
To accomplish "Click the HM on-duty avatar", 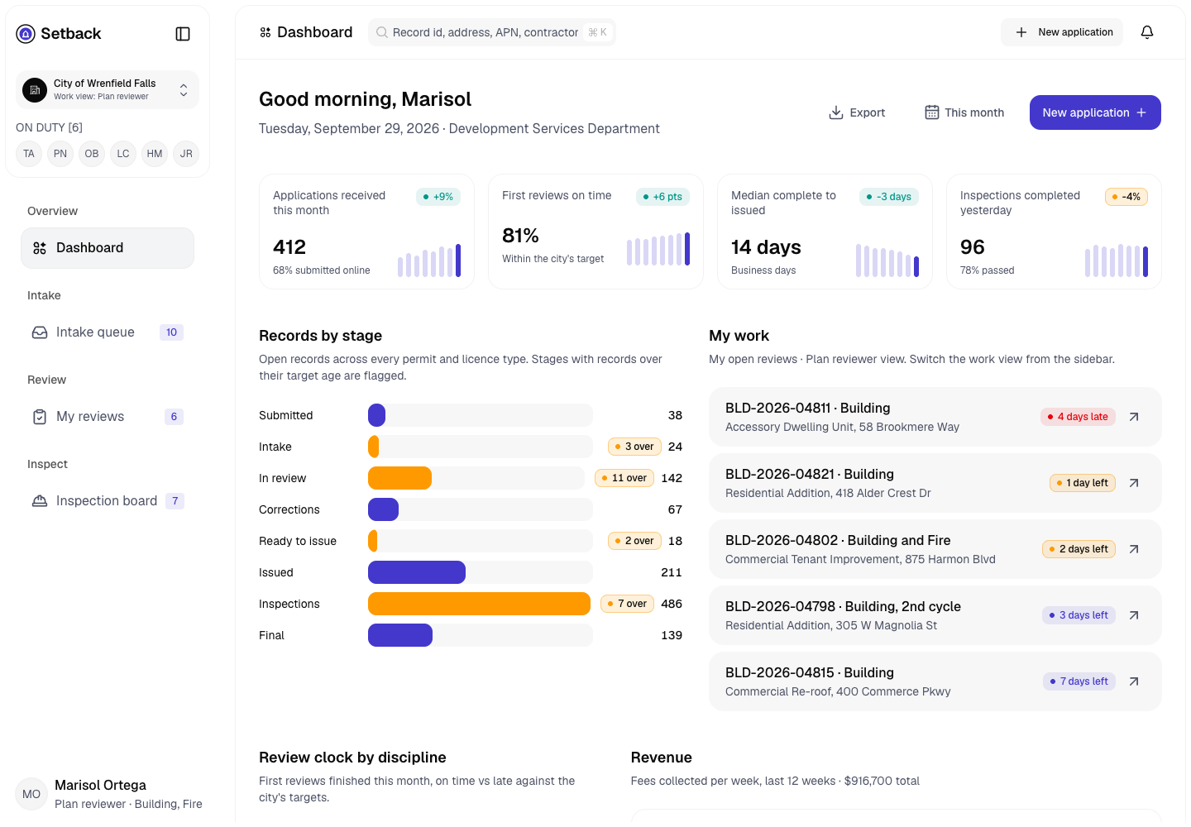I will click(x=155, y=154).
